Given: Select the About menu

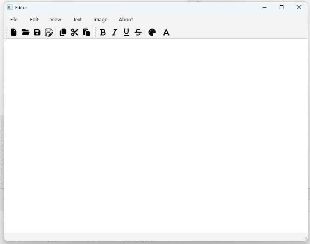Looking at the screenshot, I should tap(126, 20).
